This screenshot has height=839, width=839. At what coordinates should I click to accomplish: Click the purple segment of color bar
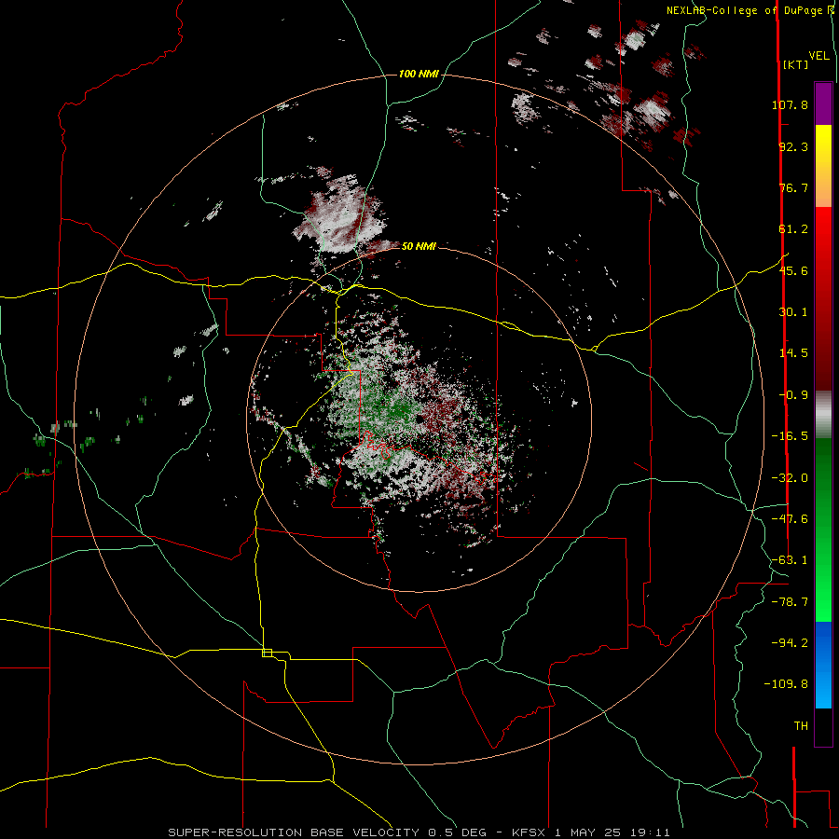[x=823, y=104]
